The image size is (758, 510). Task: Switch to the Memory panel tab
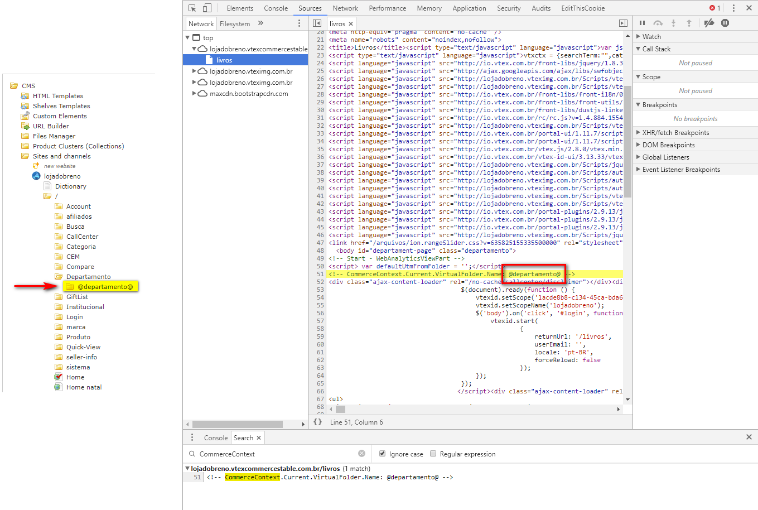429,8
